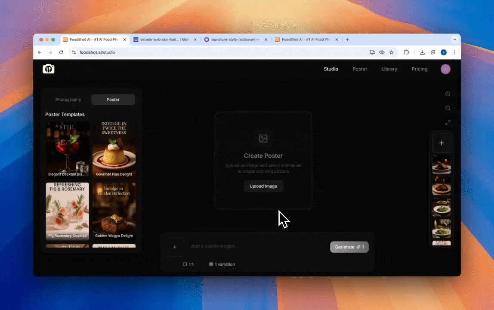Open the extensions puzzle icon
The image size is (494, 310).
[406, 53]
